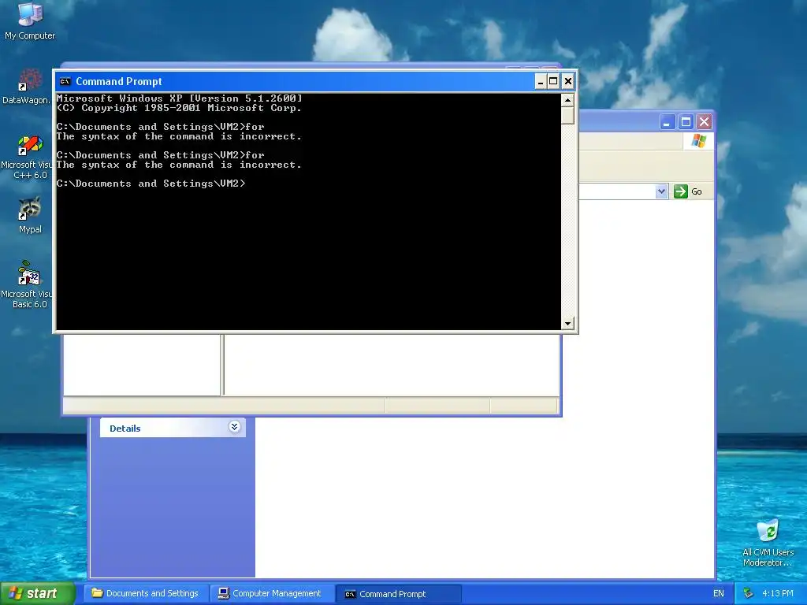Click the Command Prompt scrollbar thumb

click(567, 115)
